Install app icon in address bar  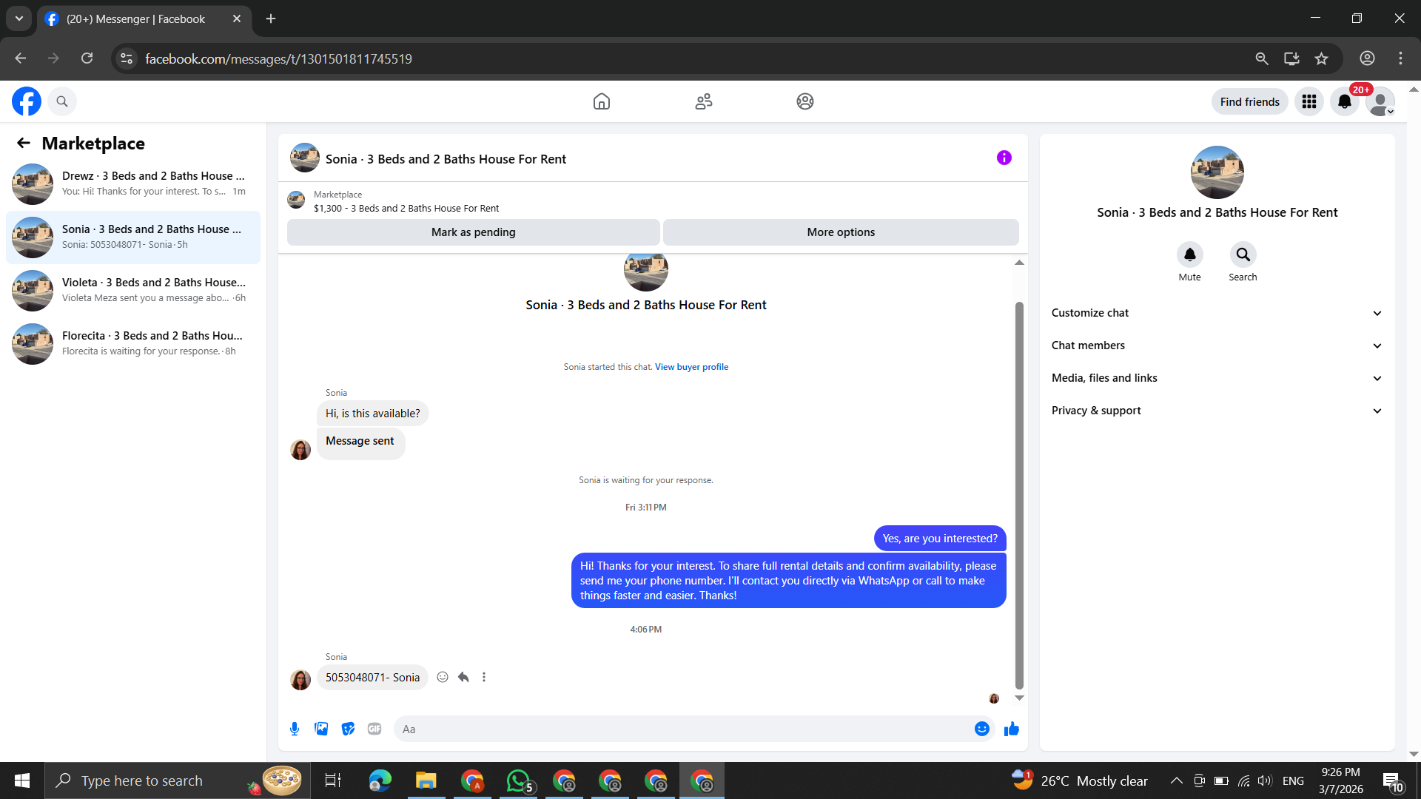click(x=1292, y=58)
